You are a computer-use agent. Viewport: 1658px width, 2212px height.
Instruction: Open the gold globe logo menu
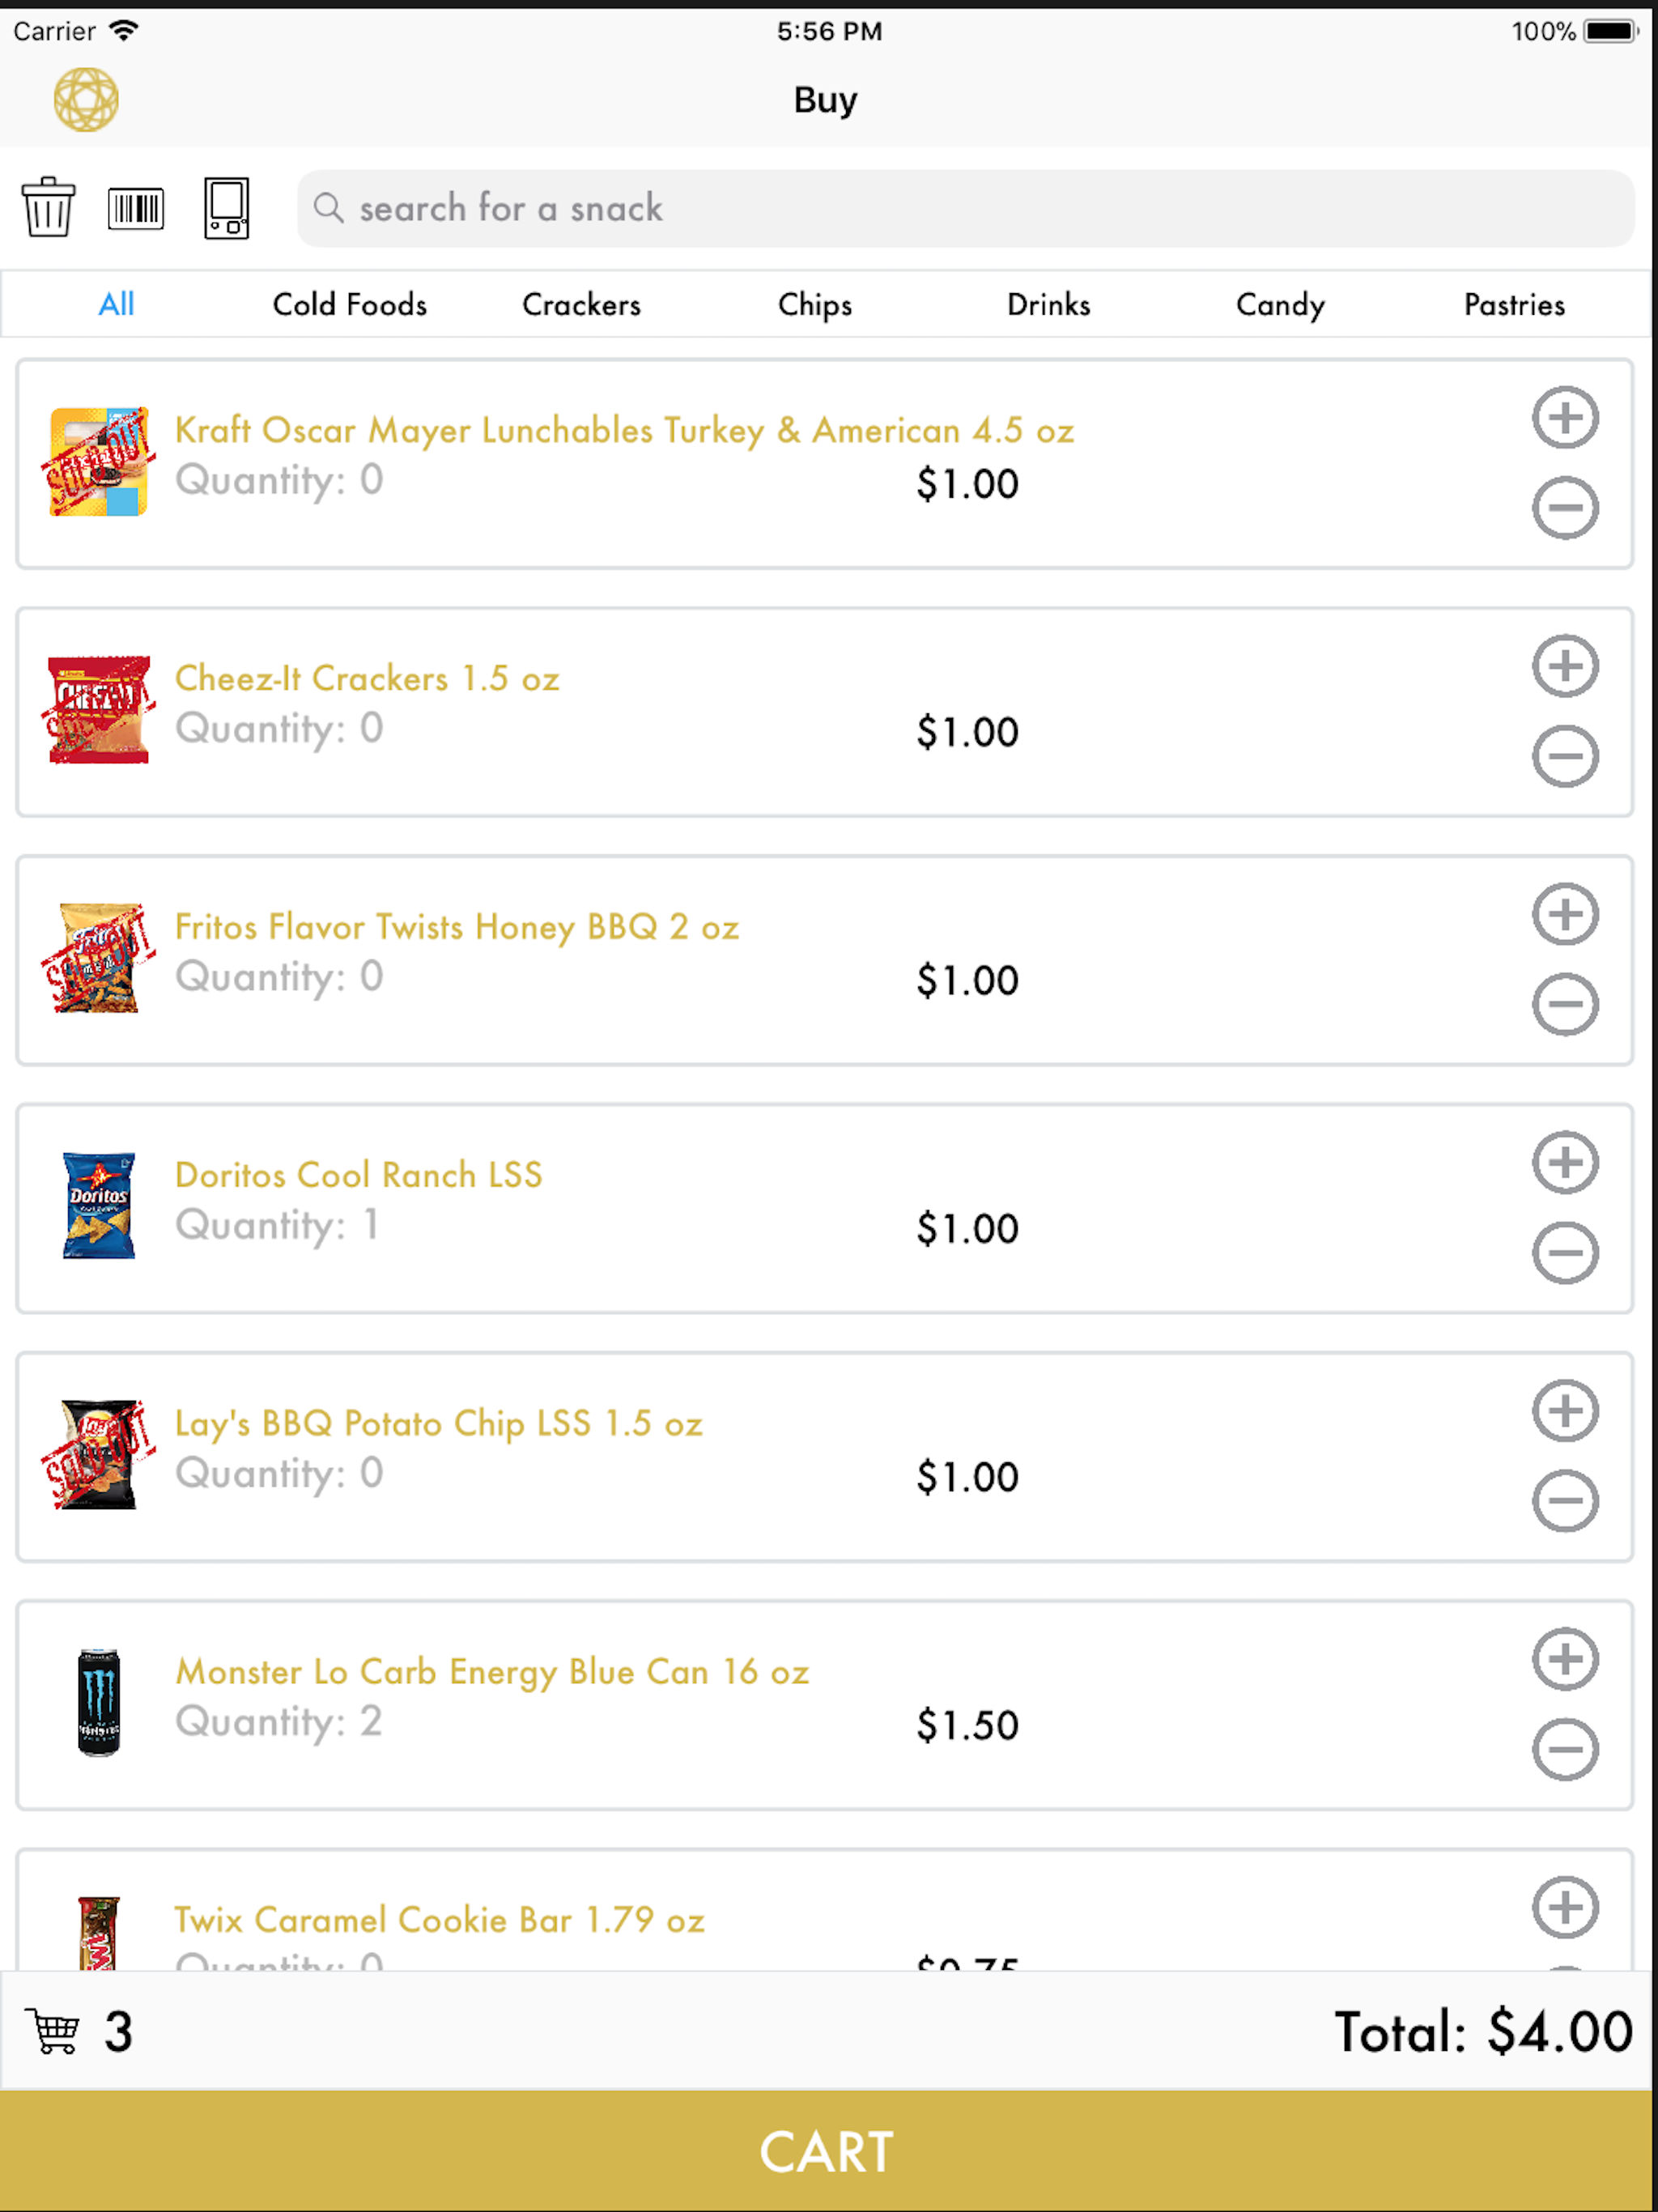[x=86, y=100]
